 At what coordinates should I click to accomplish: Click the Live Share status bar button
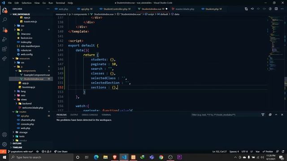click(x=61, y=152)
